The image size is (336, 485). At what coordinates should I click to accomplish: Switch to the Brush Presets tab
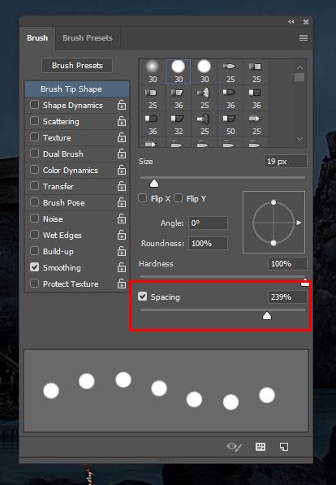pyautogui.click(x=88, y=38)
